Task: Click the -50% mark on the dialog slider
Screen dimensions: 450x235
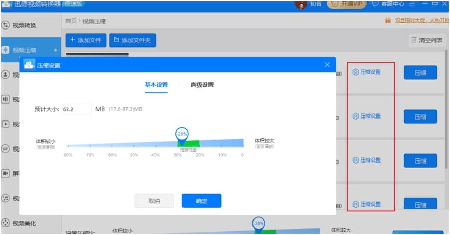Action: pyautogui.click(x=134, y=155)
